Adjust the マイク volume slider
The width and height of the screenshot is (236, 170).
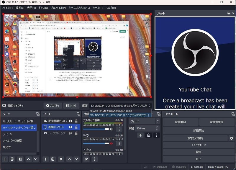click(96, 143)
